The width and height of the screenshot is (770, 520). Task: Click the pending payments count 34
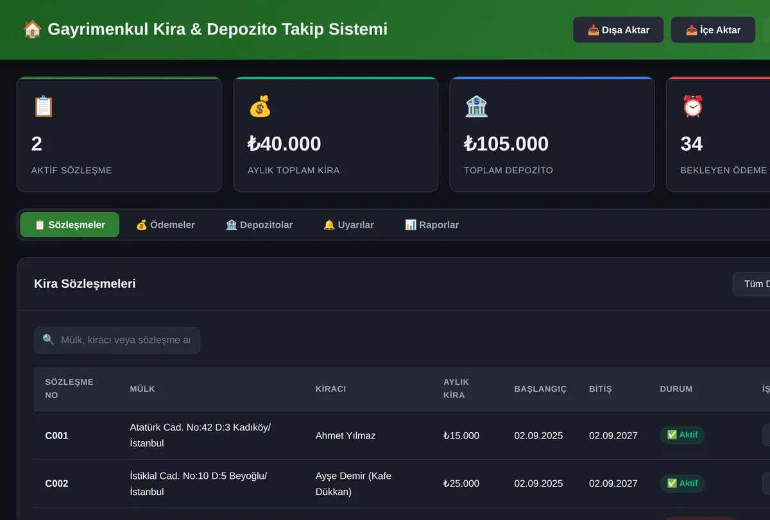692,144
